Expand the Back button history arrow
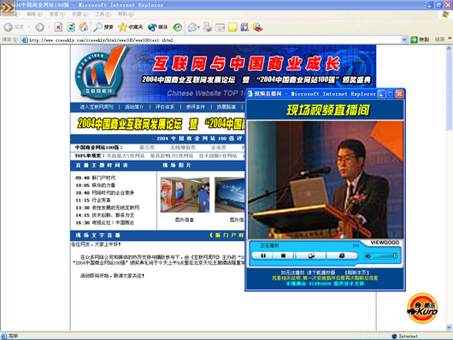The image size is (453, 340). click(x=29, y=27)
